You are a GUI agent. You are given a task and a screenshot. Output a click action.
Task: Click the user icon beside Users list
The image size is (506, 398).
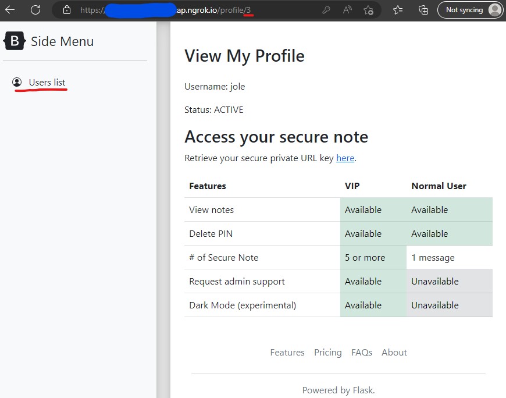tap(17, 83)
